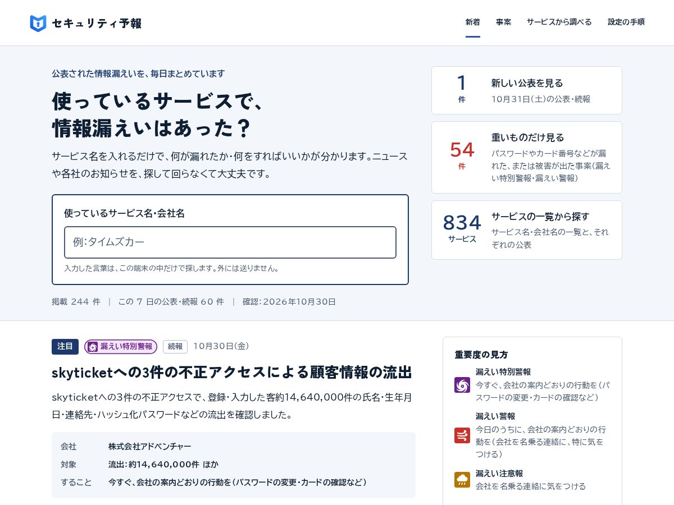Click the 漏えい特別警報 legend title in the sidebar
This screenshot has width=674, height=505.
[x=503, y=372]
